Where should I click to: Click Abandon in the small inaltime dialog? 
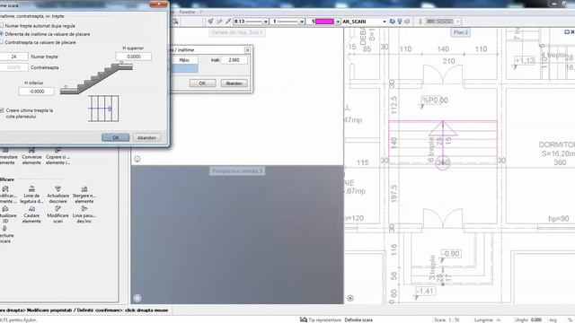pyautogui.click(x=234, y=83)
